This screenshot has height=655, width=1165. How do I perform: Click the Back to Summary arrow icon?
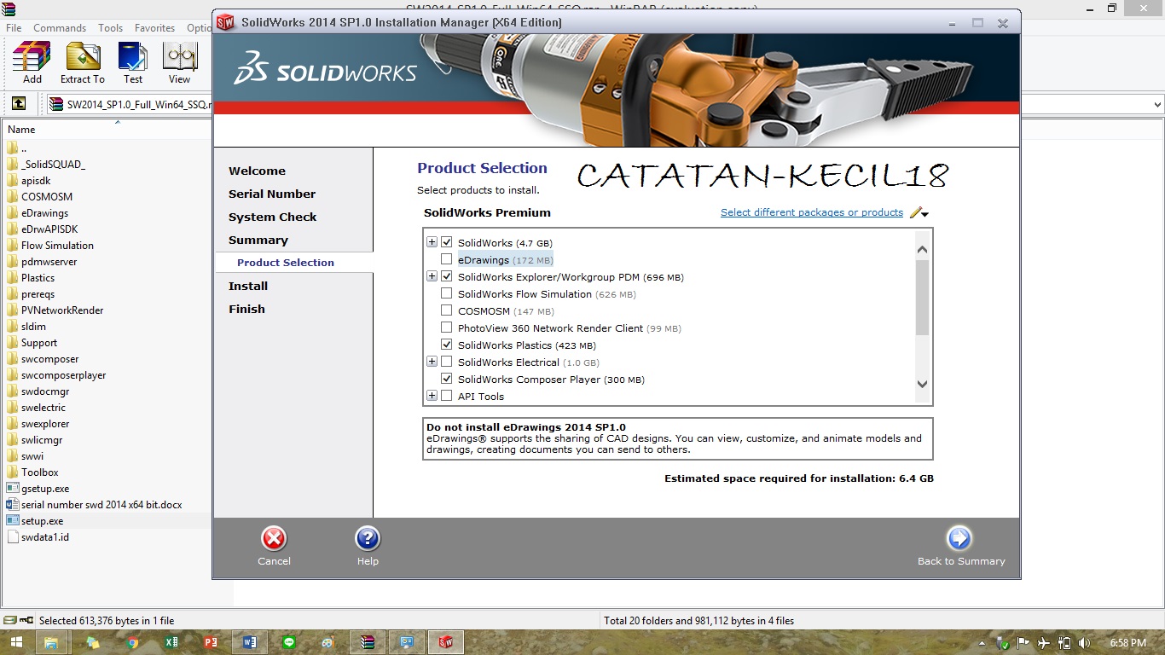(959, 538)
